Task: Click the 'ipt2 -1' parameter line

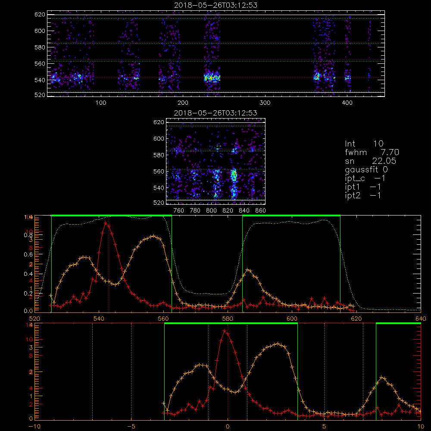Action: (x=363, y=196)
